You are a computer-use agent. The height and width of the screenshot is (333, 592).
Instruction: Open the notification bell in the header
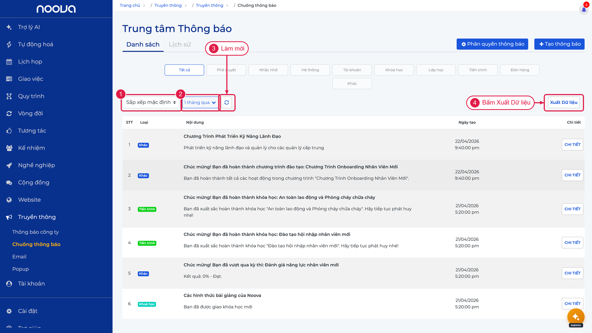pos(584,10)
